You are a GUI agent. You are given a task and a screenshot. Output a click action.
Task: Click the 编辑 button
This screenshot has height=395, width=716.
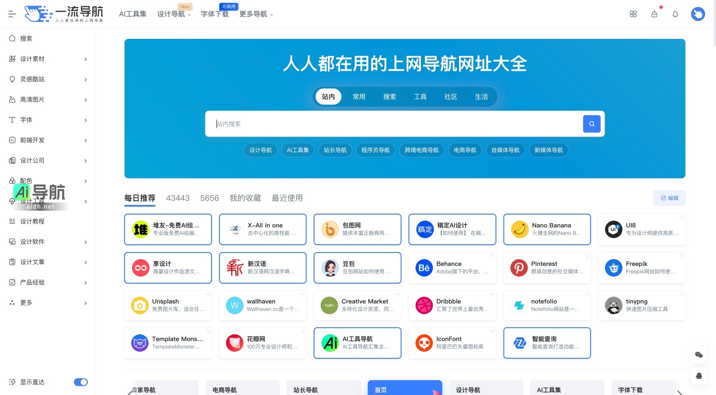[669, 198]
